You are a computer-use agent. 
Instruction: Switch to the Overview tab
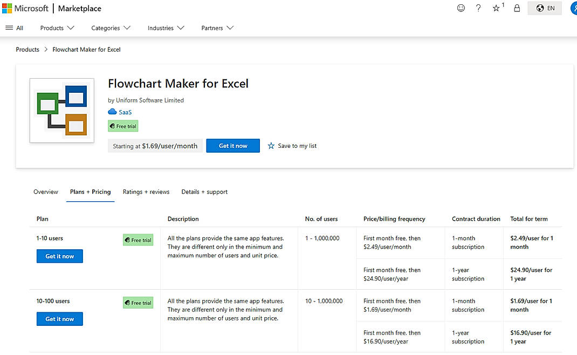(46, 192)
